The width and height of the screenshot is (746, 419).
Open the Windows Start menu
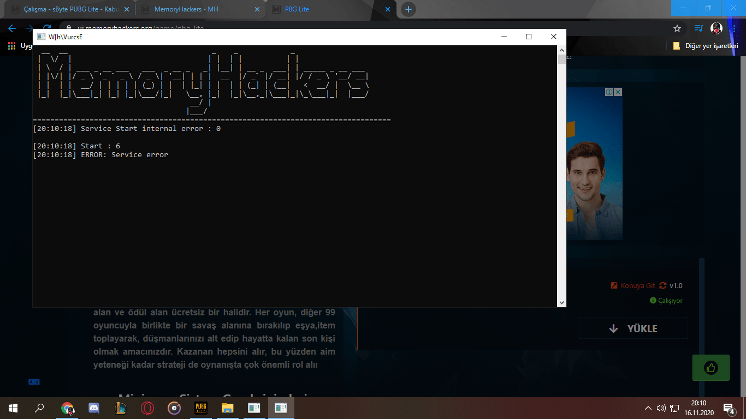[13, 408]
